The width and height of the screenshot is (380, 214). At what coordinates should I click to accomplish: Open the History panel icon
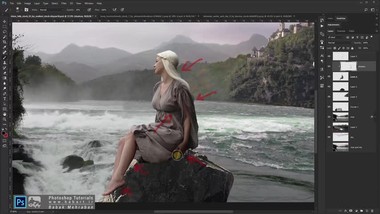pos(322,20)
